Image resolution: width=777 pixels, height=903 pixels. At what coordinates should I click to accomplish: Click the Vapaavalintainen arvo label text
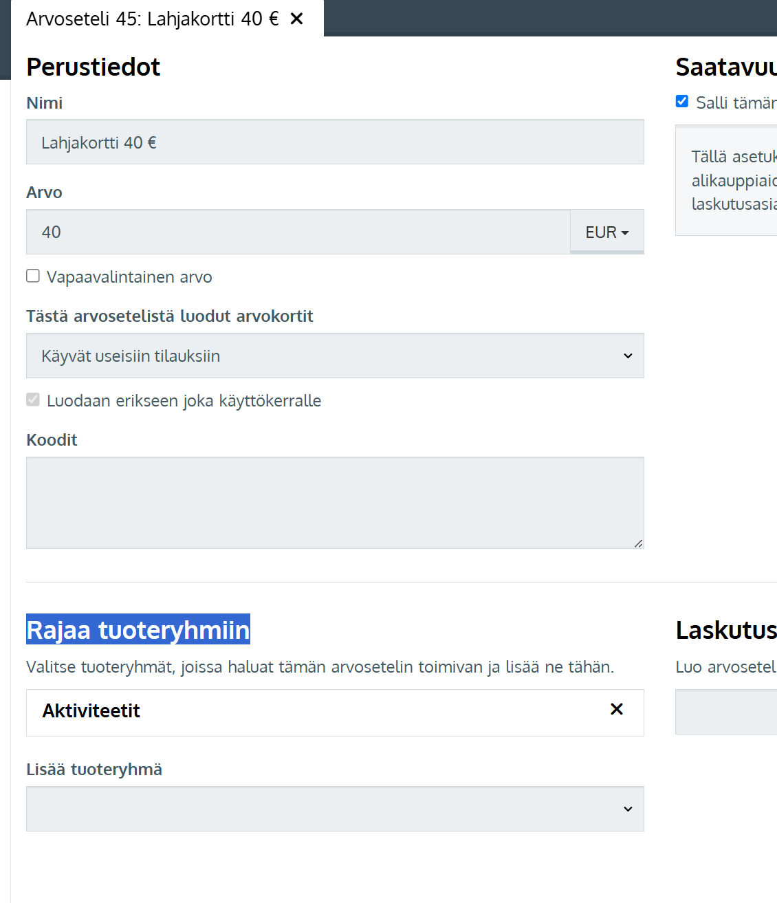point(129,277)
